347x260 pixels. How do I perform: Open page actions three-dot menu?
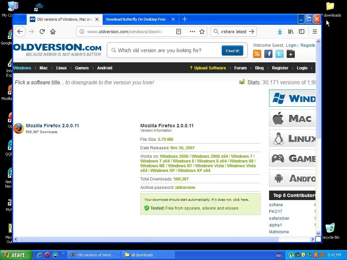pyautogui.click(x=192, y=31)
